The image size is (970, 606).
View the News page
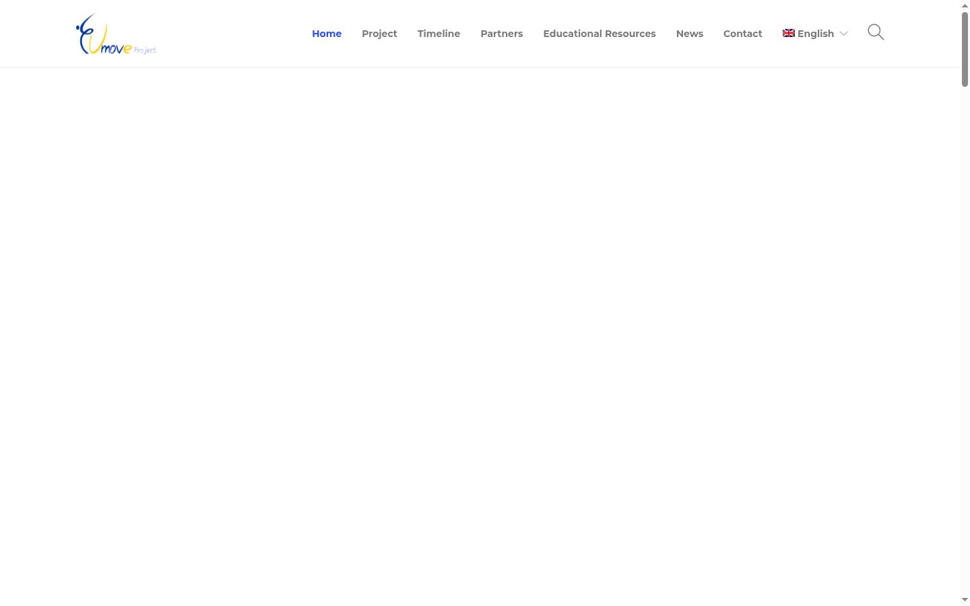(690, 34)
